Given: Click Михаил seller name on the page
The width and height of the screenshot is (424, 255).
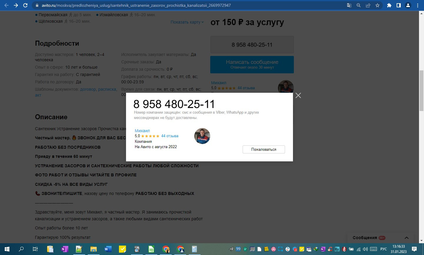Looking at the screenshot, I should tap(219, 83).
